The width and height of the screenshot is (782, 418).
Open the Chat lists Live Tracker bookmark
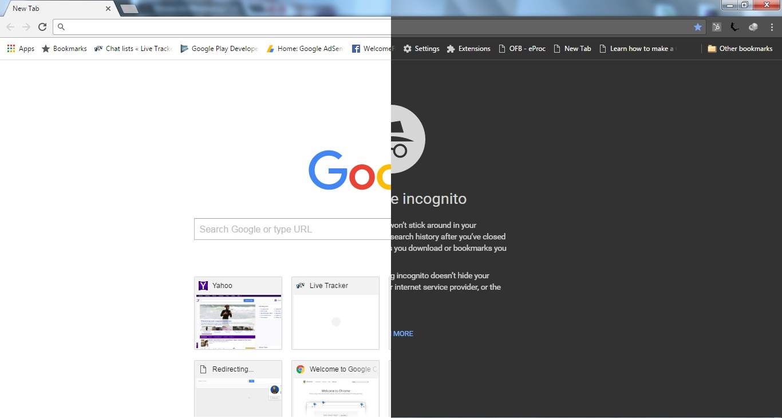[133, 49]
